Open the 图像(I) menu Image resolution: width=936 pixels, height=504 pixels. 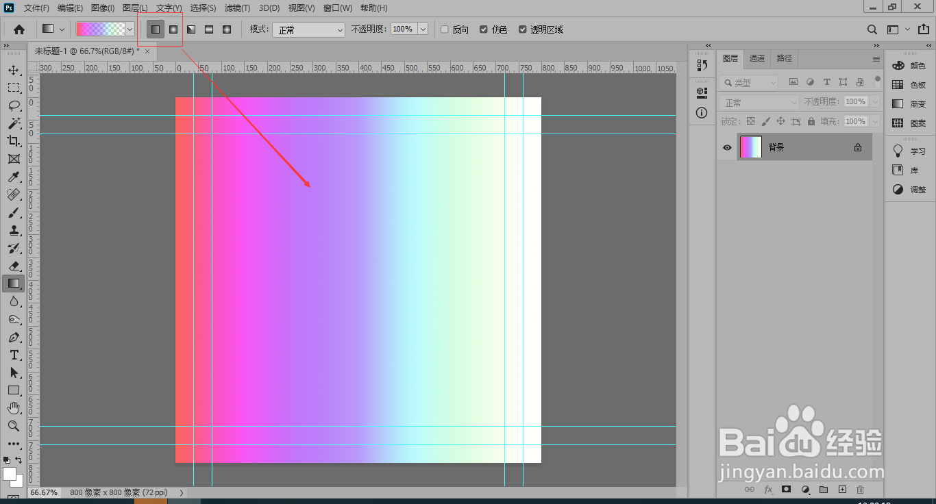pyautogui.click(x=103, y=8)
